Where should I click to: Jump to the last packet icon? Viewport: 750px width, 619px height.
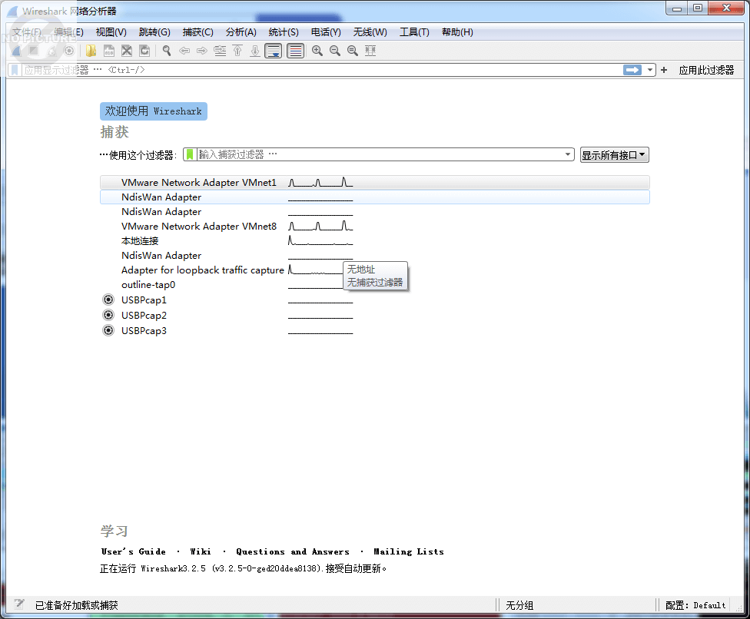pos(255,51)
